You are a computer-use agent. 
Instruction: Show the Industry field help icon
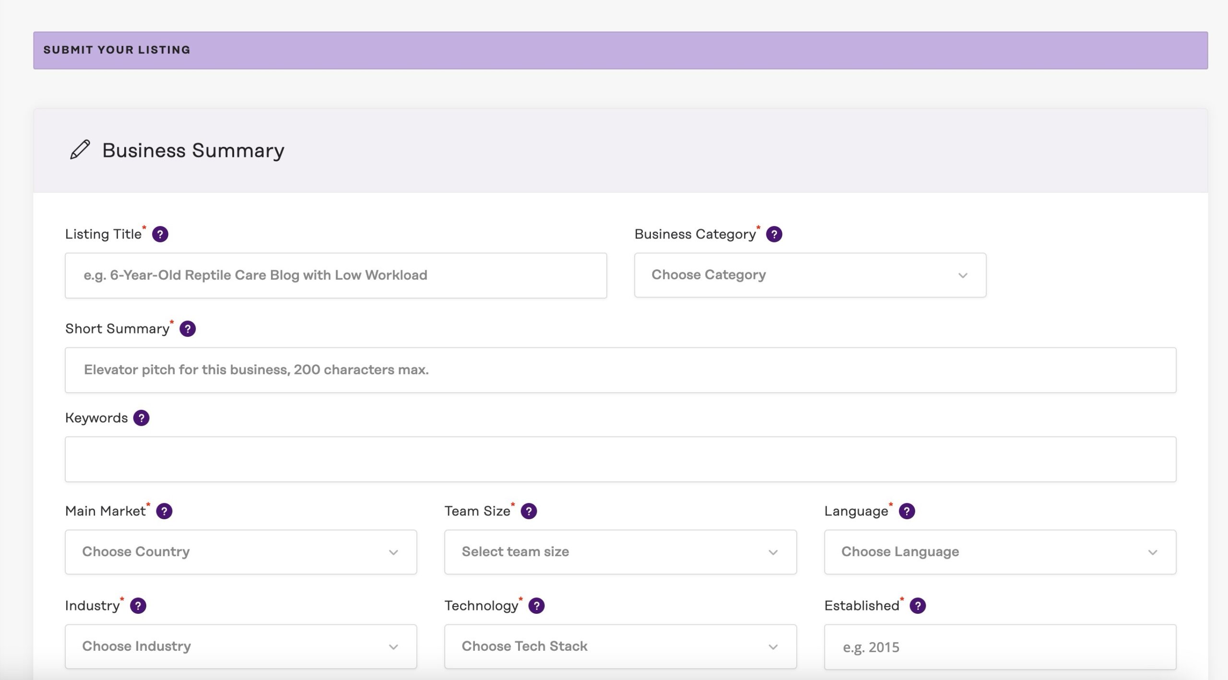[x=138, y=606]
